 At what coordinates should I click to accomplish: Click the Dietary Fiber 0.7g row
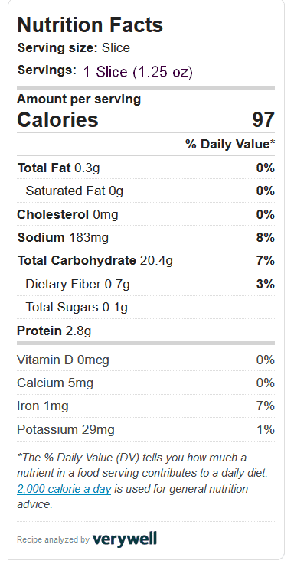click(145, 284)
